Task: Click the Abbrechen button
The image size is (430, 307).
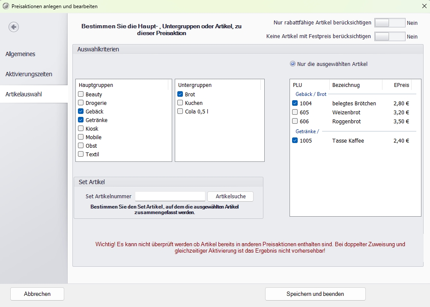Action: tap(37, 294)
